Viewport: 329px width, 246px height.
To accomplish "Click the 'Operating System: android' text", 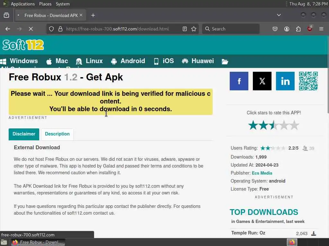I will 258,181.
